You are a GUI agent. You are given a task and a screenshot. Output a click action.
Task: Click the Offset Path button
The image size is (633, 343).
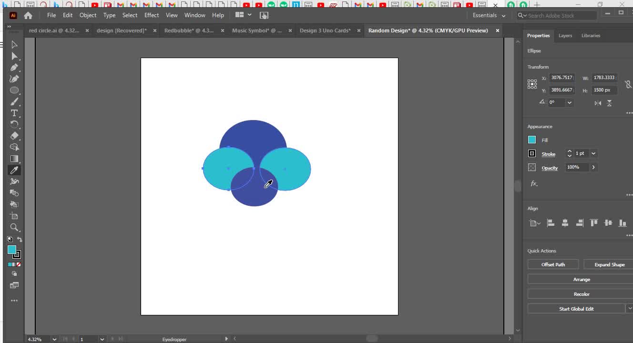coord(553,264)
